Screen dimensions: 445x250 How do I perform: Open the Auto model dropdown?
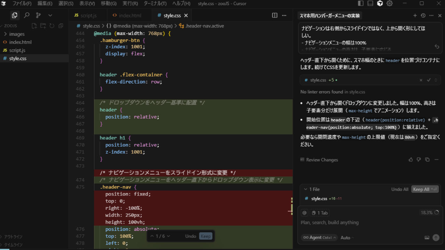347,237
